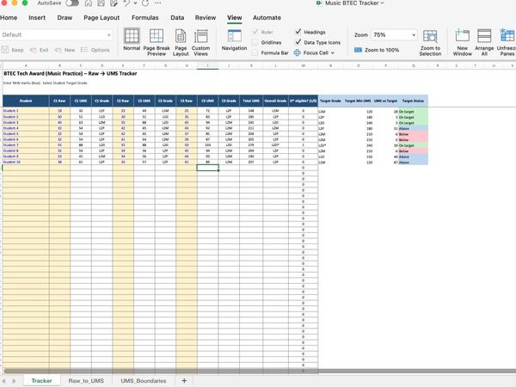Switch to the Formulas ribbon tab
The image size is (516, 387).
144,18
